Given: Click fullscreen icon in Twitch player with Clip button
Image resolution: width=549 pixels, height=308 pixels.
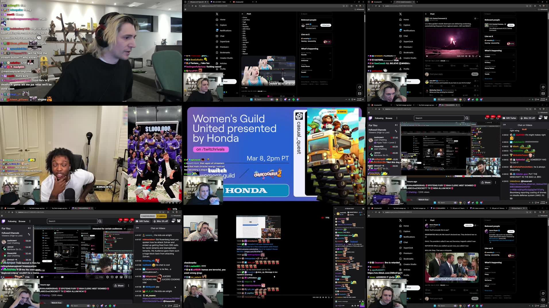Looking at the screenshot, I should (x=130, y=277).
